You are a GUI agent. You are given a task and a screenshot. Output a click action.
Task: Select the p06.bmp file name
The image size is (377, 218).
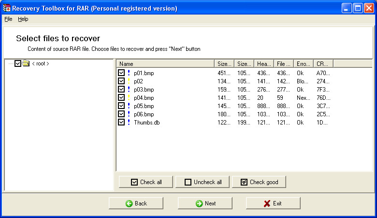(x=144, y=114)
